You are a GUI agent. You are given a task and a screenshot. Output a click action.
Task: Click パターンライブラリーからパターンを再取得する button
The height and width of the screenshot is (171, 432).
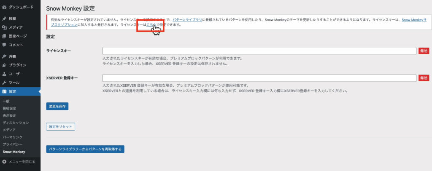pos(85,149)
